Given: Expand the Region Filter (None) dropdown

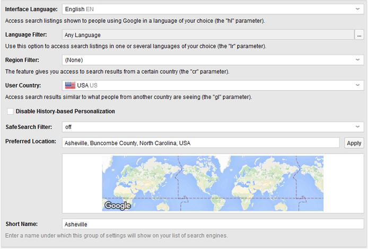Looking at the screenshot, I should [213, 60].
